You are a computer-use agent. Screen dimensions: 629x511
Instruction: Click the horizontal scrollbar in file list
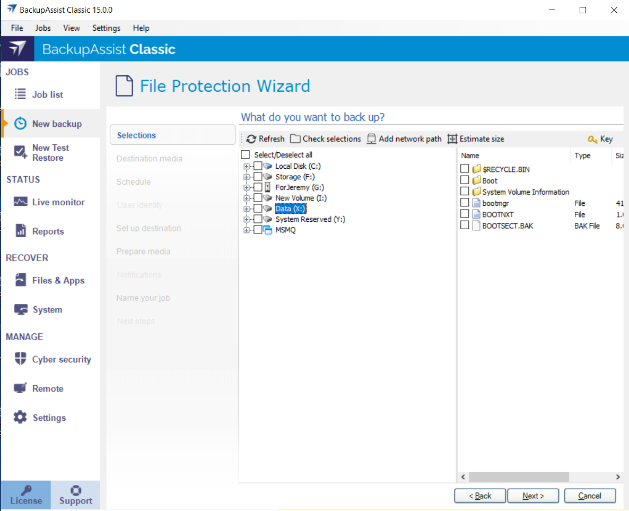[518, 477]
